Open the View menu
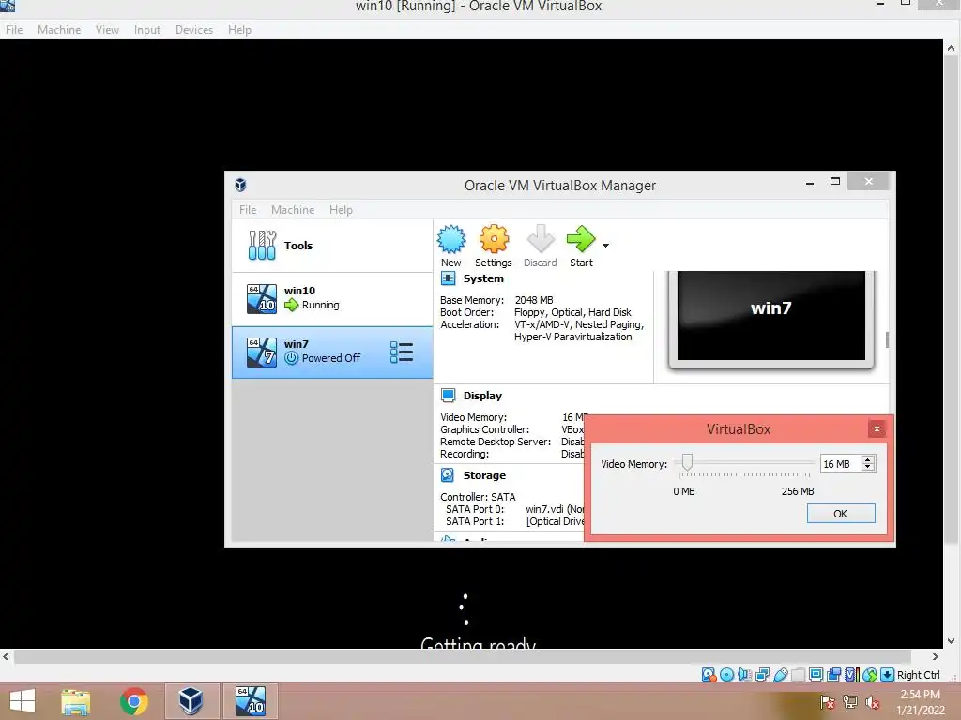961x720 pixels. coord(107,29)
